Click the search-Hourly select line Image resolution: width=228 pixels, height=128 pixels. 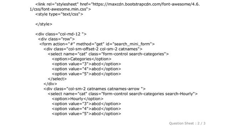point(123,94)
